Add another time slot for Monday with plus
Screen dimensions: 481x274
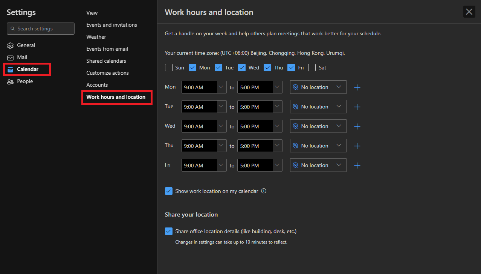[357, 87]
